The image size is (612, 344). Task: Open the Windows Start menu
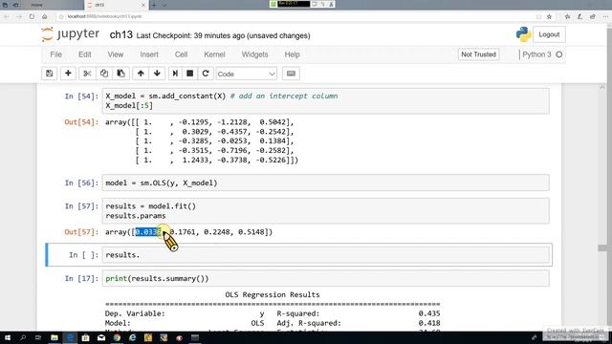pos(8,337)
